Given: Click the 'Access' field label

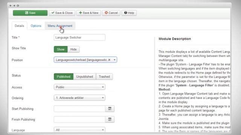Looking at the screenshot, I should pos(17,87).
